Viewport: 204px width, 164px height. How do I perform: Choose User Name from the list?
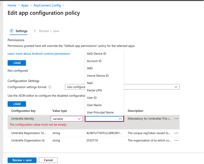(x=94, y=105)
